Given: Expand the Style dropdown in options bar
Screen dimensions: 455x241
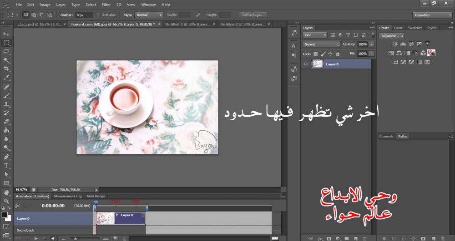Looking at the screenshot, I should (148, 15).
